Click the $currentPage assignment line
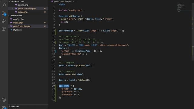The width and height of the screenshot is (194, 109). point(91,31)
